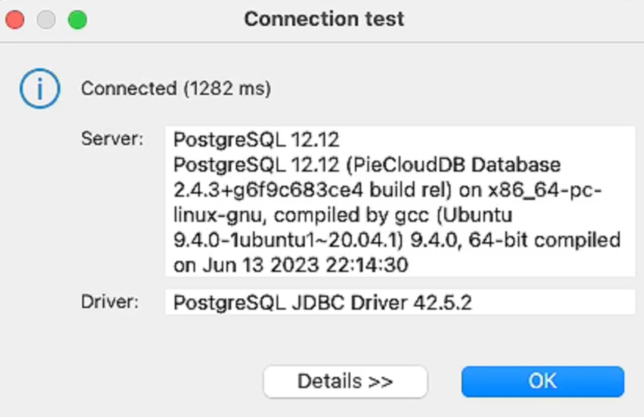Close the Connection test dialog (red button)

pos(15,20)
